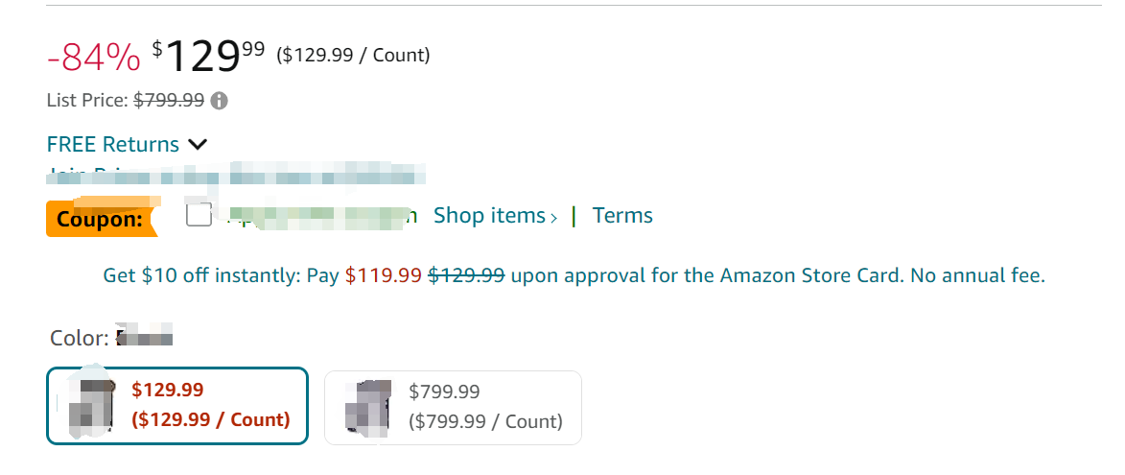This screenshot has width=1125, height=475.
Task: Click the red -84% discount label
Action: pos(94,58)
